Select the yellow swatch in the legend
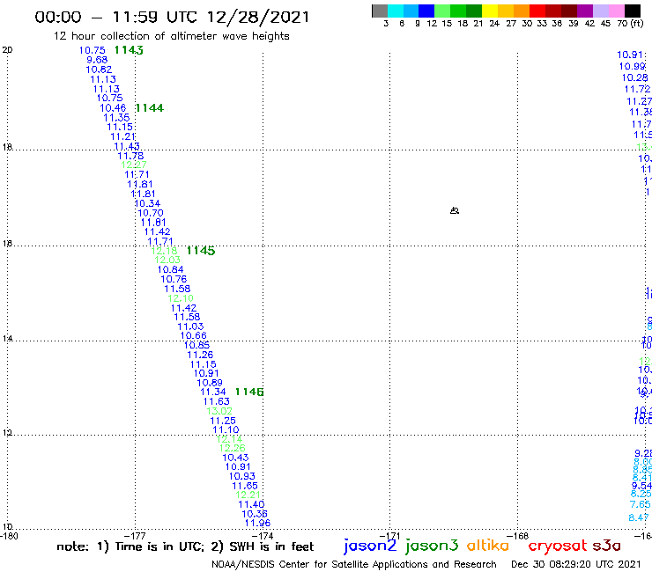652x572 pixels. click(x=490, y=11)
